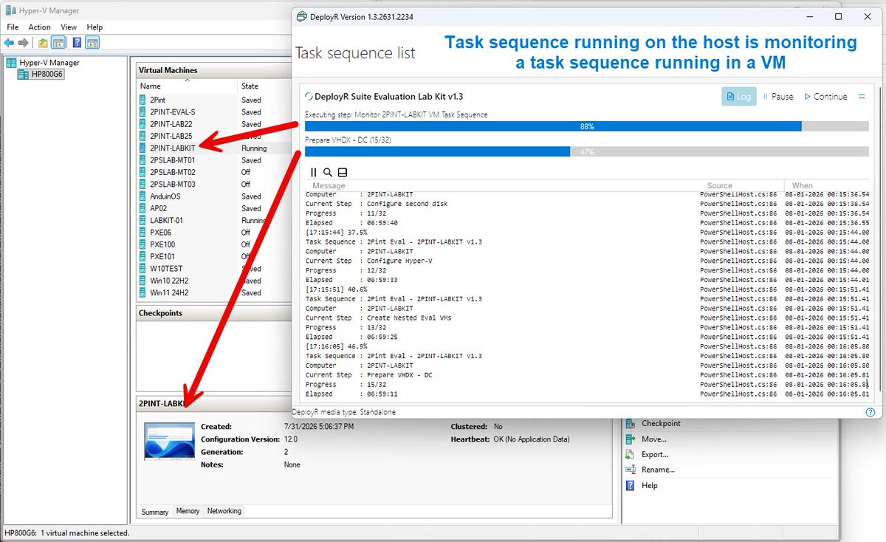This screenshot has width=886, height=542.
Task: Pause the DeployR task sequence
Action: pyautogui.click(x=778, y=97)
